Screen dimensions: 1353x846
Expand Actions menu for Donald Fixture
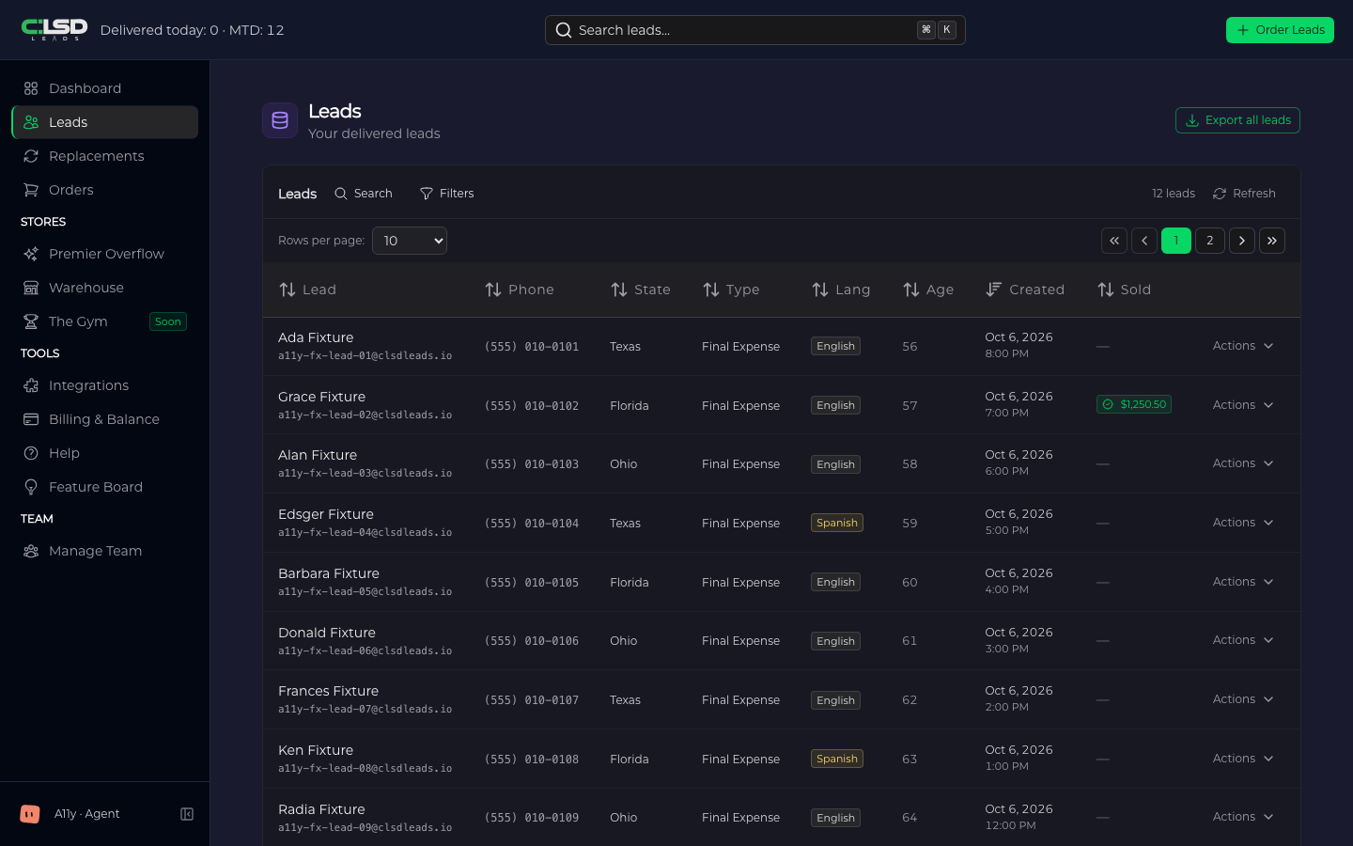pos(1243,640)
